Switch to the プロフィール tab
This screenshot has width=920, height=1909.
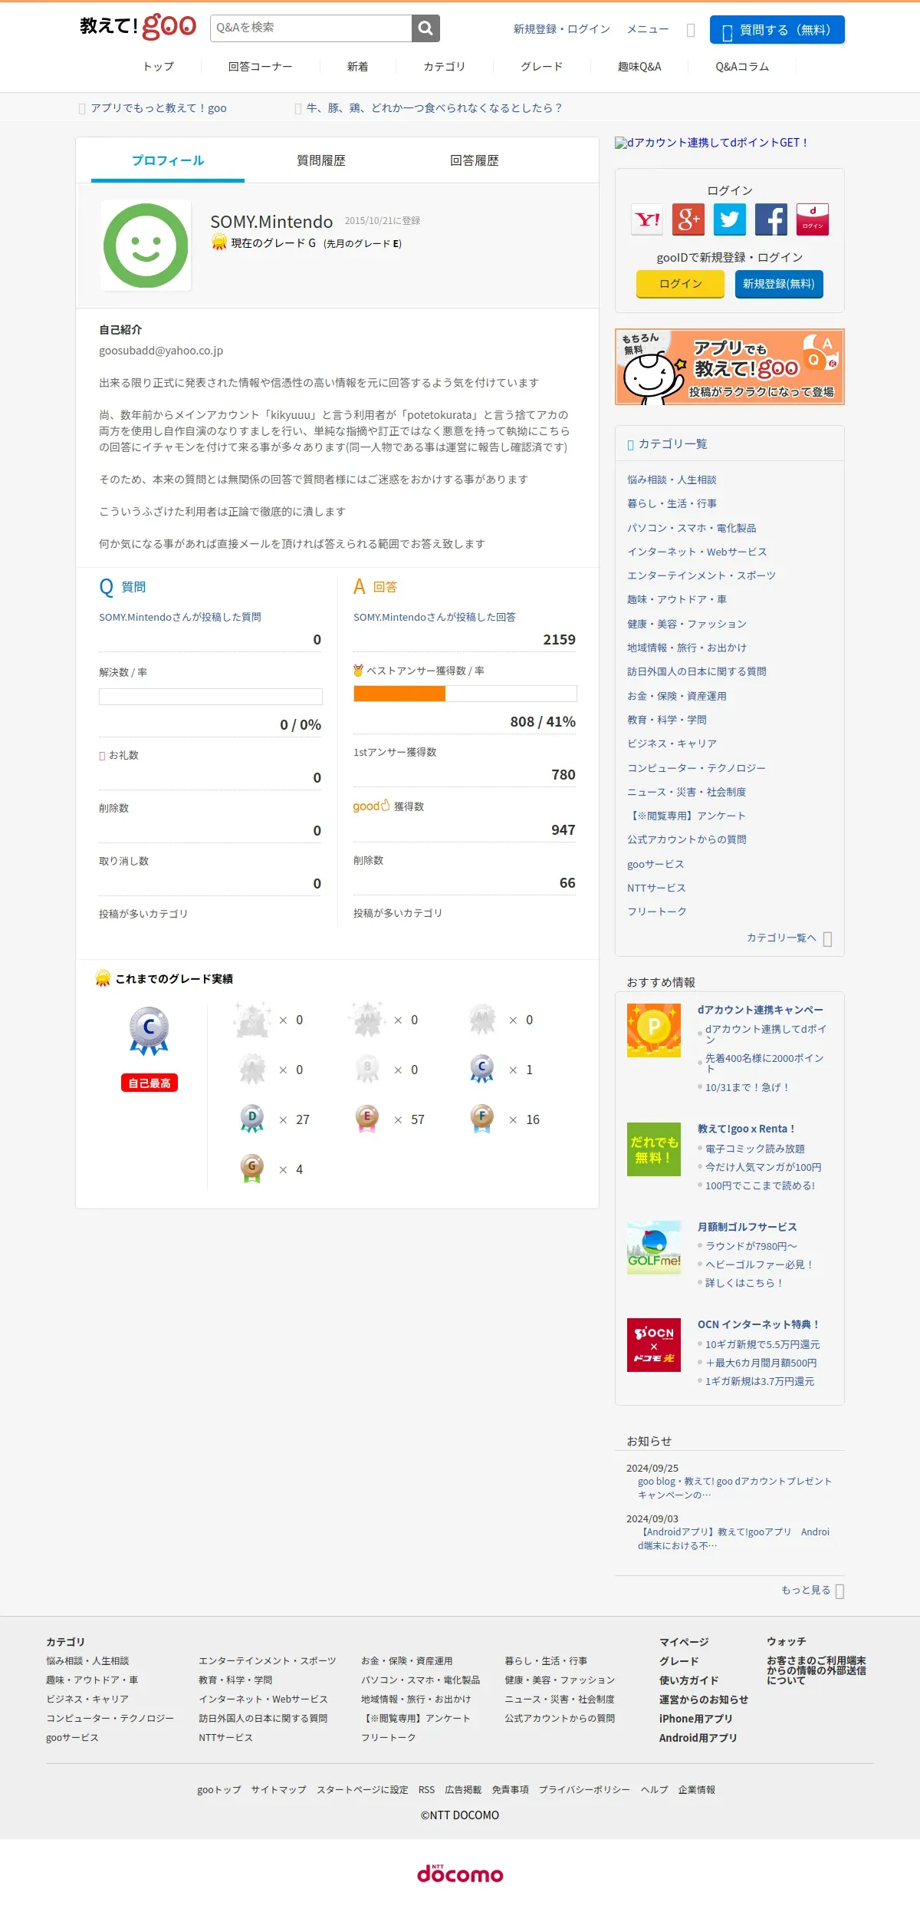tap(168, 160)
